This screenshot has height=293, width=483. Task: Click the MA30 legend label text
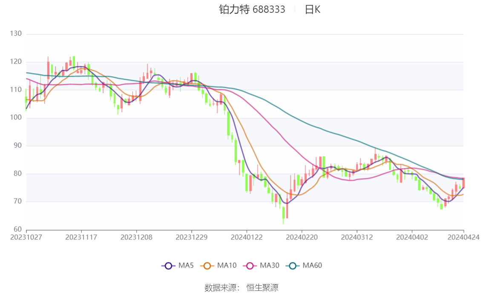270,265
